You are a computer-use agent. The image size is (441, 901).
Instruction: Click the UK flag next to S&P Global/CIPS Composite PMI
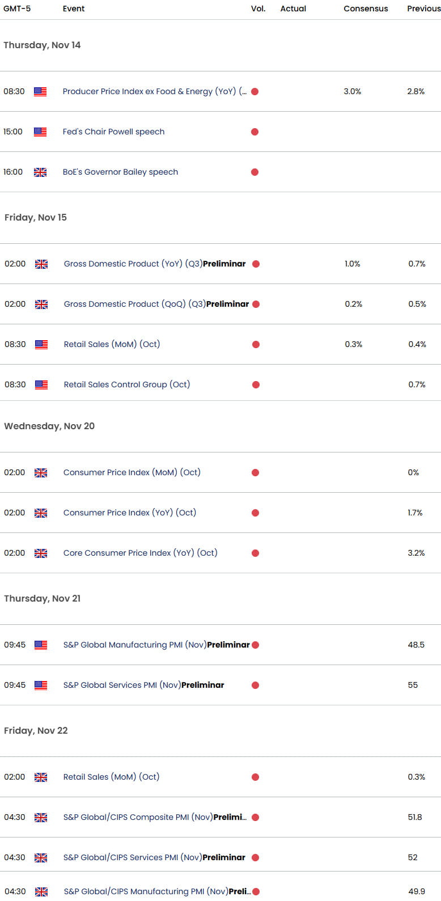click(40, 817)
